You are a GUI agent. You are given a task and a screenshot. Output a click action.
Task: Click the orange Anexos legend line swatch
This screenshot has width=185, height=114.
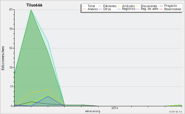point(84,9)
